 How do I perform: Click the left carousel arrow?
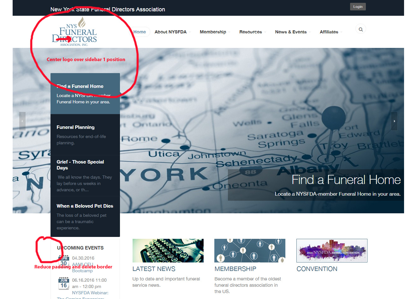coord(22,121)
